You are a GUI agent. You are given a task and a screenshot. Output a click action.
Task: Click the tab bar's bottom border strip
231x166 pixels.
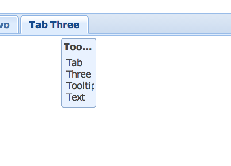pos(115,34)
